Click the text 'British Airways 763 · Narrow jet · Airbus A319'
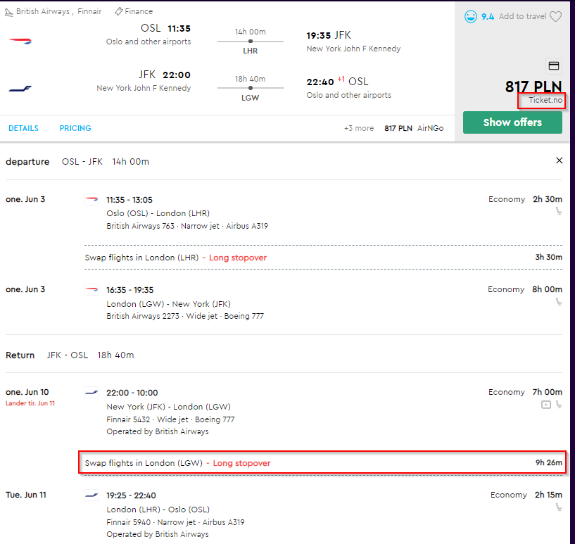The image size is (575, 544). [187, 226]
